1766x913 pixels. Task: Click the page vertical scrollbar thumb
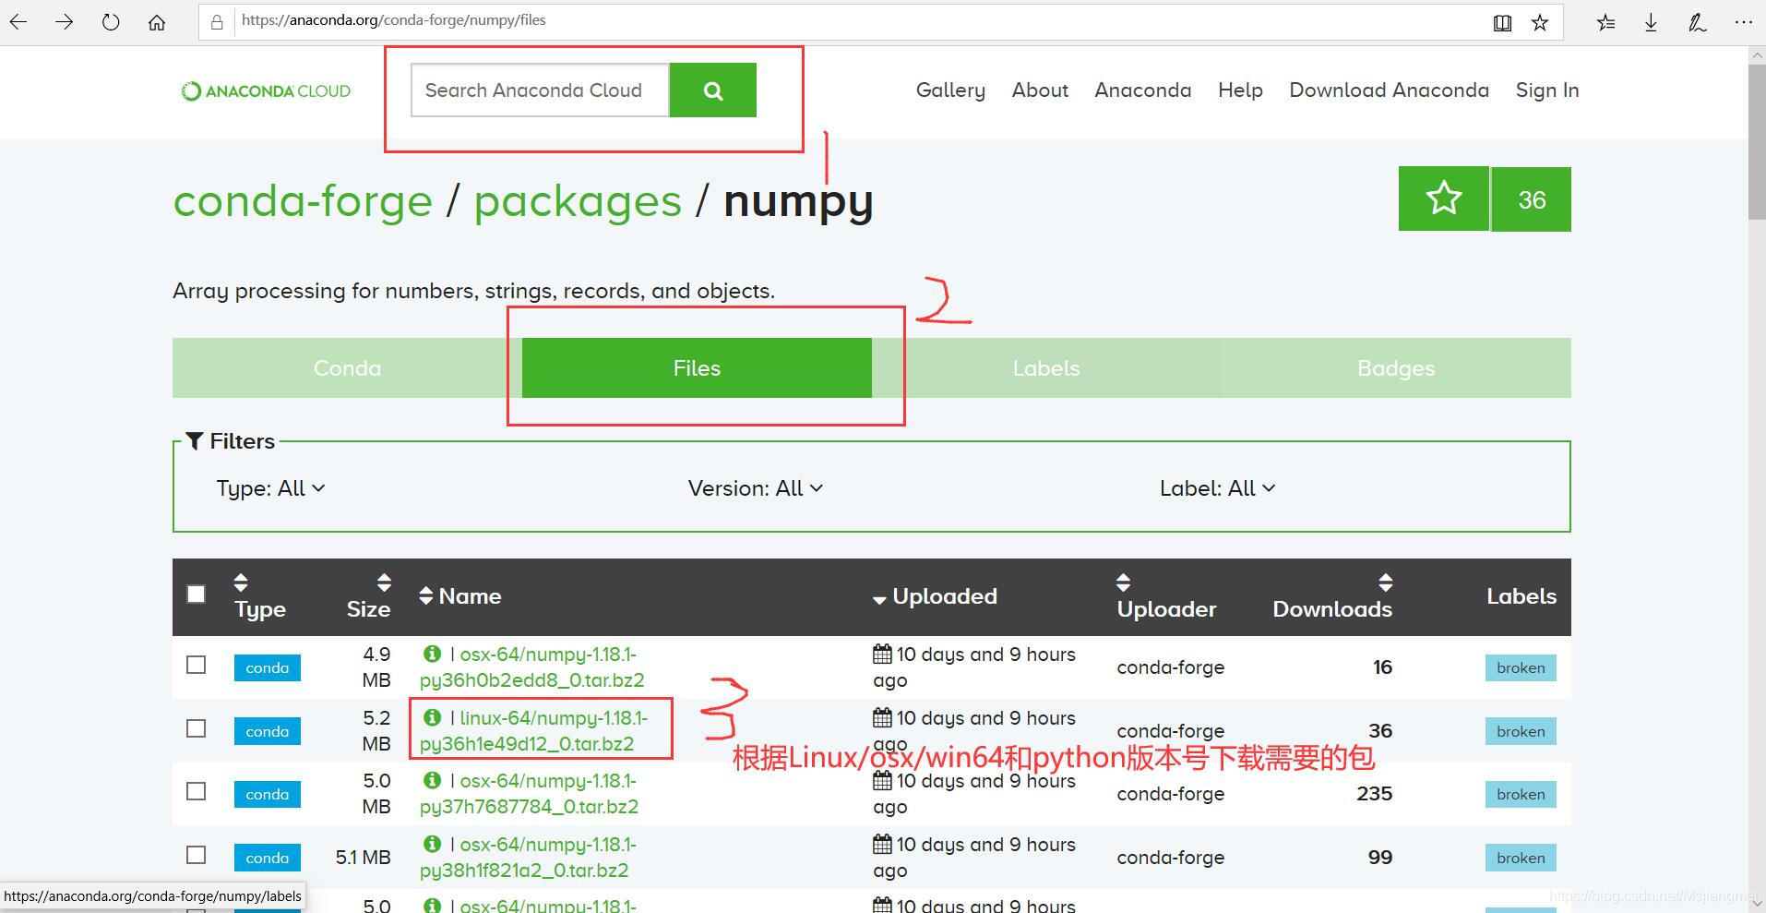point(1757,143)
